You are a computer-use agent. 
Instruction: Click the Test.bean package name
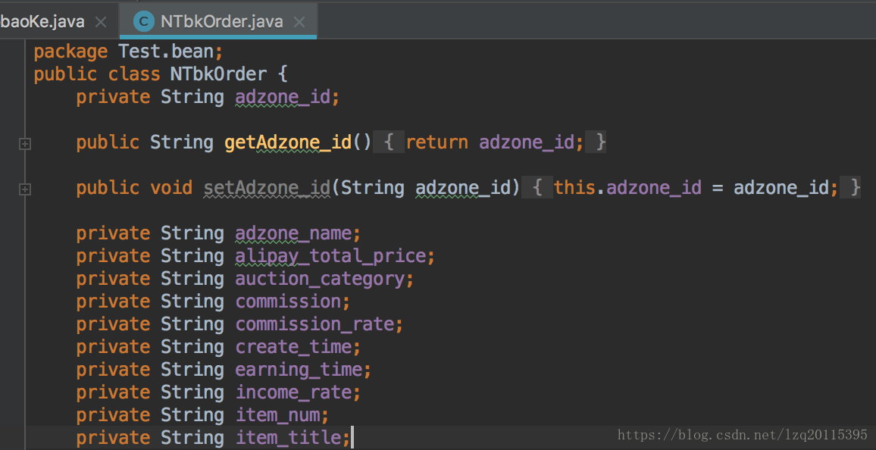(x=166, y=52)
